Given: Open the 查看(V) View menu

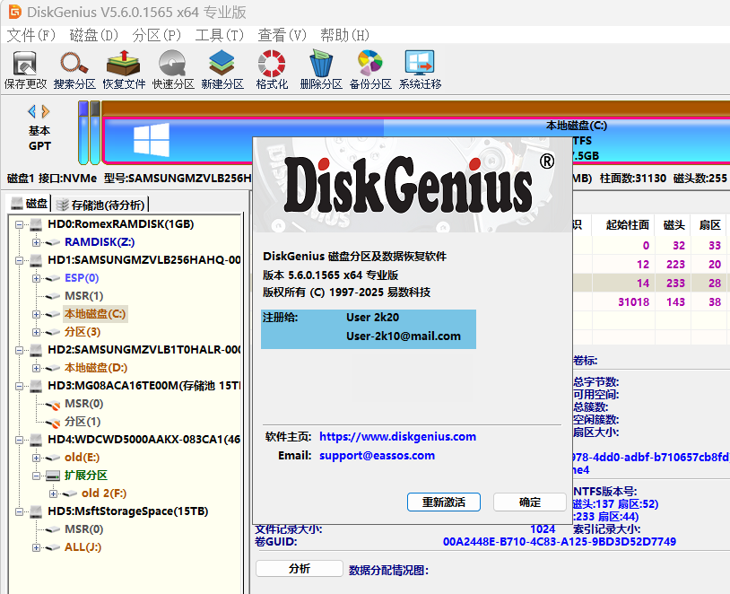Looking at the screenshot, I should 282,35.
